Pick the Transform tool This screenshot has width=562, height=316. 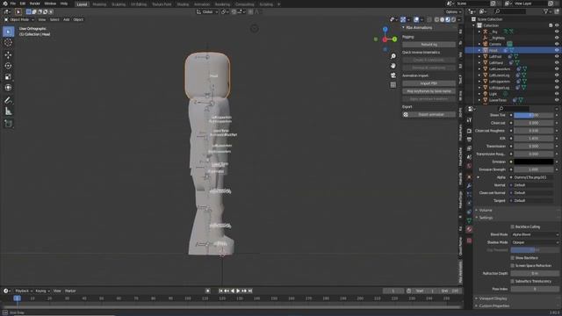click(x=8, y=88)
